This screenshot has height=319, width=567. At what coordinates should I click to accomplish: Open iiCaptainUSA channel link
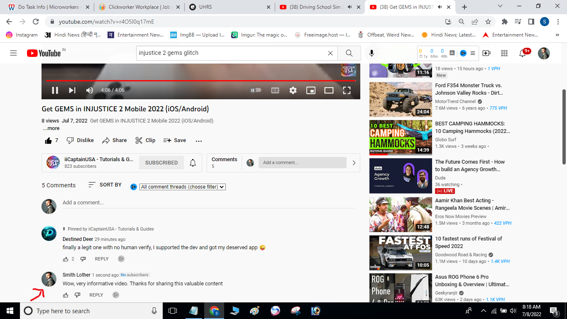(x=99, y=159)
